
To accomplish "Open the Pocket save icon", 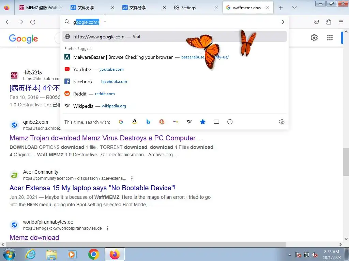I will (x=316, y=22).
